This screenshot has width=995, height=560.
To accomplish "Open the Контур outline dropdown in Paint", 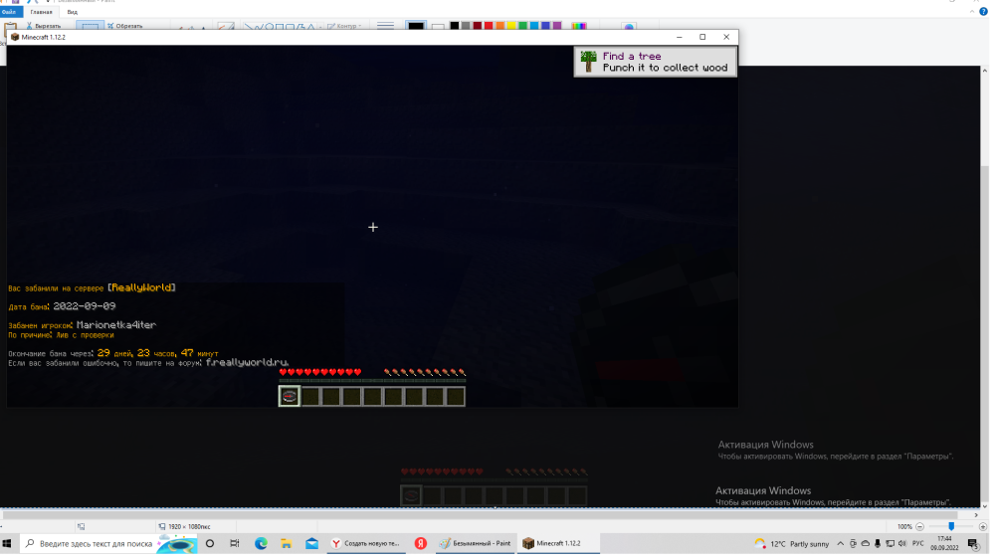I will point(344,26).
